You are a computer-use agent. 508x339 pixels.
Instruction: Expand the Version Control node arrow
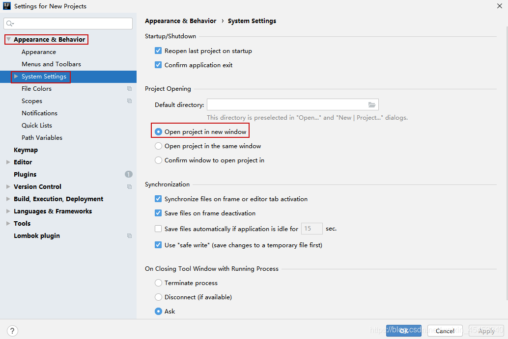(8, 186)
